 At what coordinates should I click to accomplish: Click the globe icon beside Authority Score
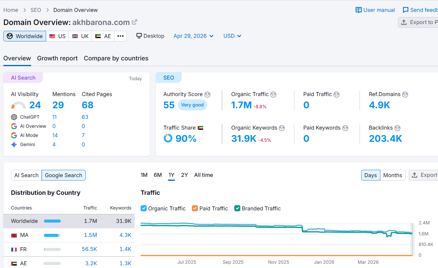click(x=207, y=95)
